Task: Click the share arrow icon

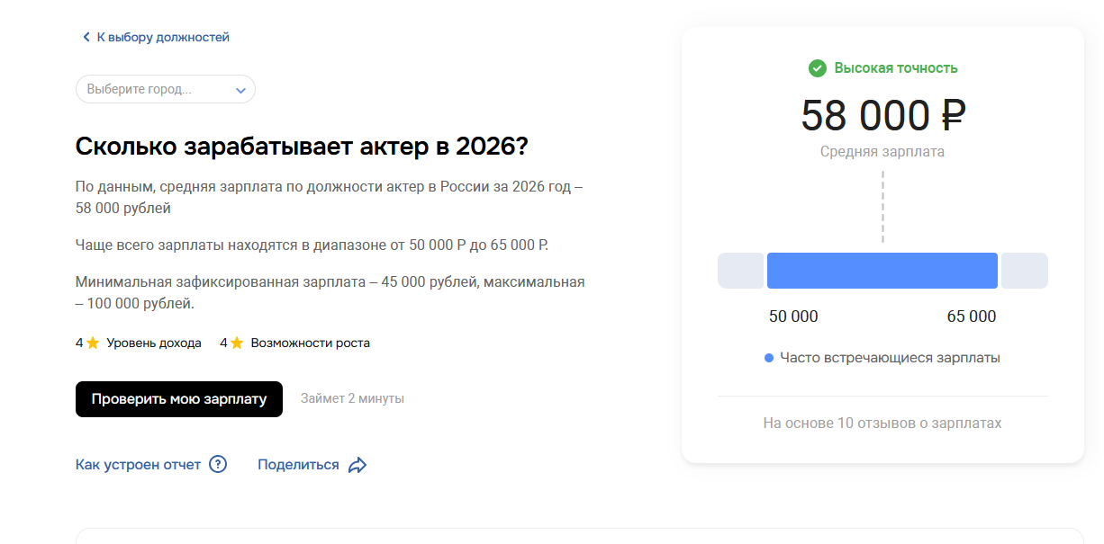Action: (357, 465)
